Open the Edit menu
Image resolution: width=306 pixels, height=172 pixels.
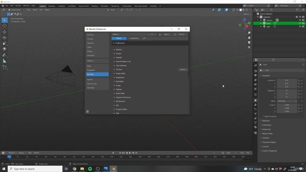click(x=11, y=6)
